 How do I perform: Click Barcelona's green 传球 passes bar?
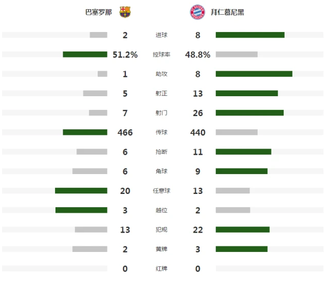(x=85, y=132)
